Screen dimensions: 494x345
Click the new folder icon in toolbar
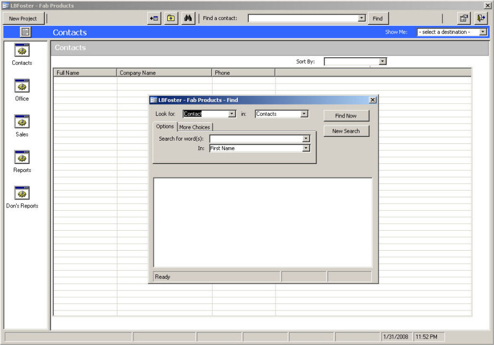tap(171, 18)
